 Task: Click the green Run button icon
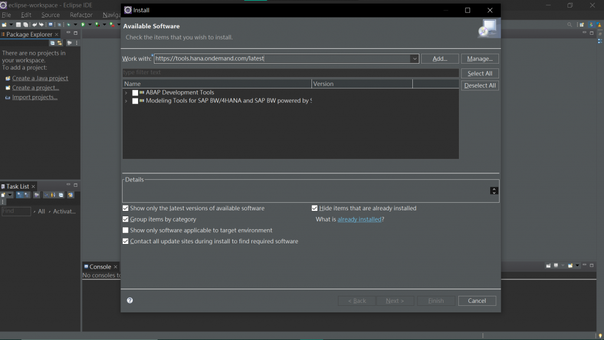coord(83,25)
